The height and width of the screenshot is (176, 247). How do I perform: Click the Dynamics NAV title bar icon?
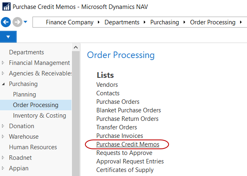pos(6,7)
